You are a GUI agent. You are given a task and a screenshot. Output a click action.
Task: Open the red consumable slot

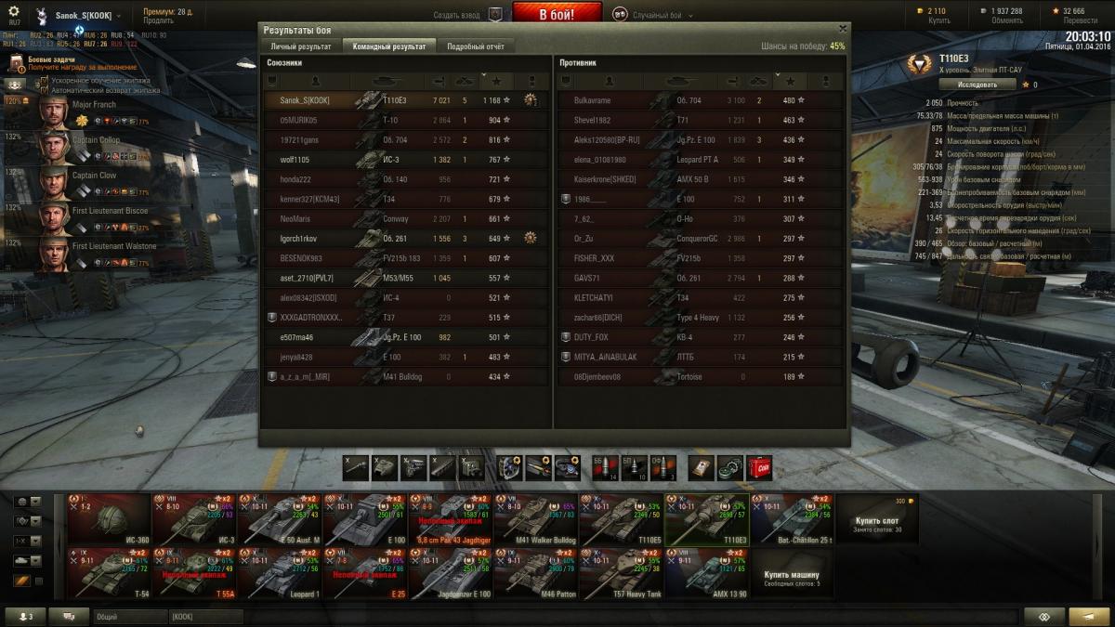[x=758, y=467]
